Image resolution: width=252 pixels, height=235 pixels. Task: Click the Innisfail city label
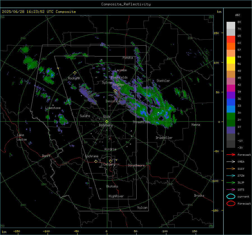(x=113, y=101)
